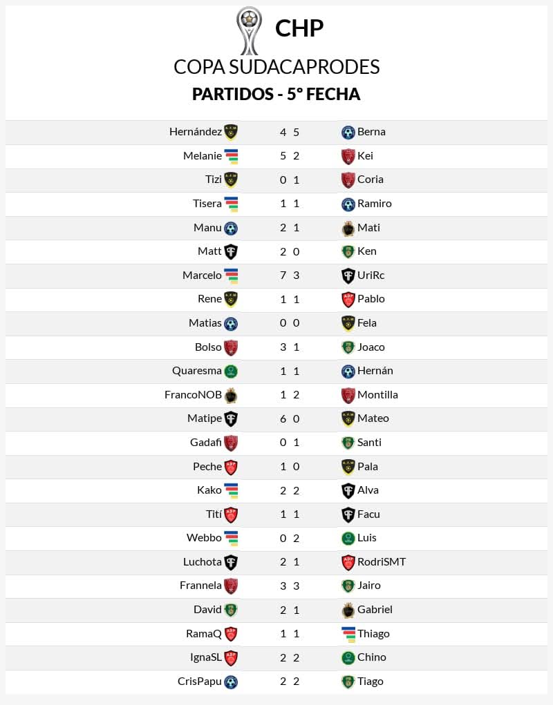Click the Frannela 3 3 Jairo score
This screenshot has width=553, height=705.
[x=290, y=586]
